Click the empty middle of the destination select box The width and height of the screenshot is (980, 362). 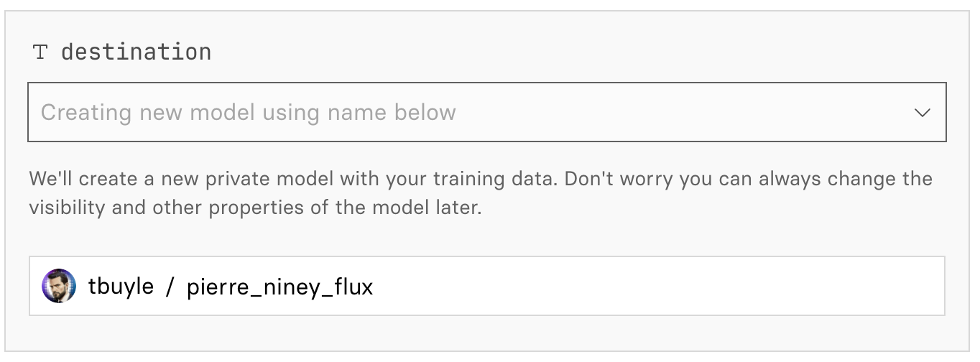683,113
